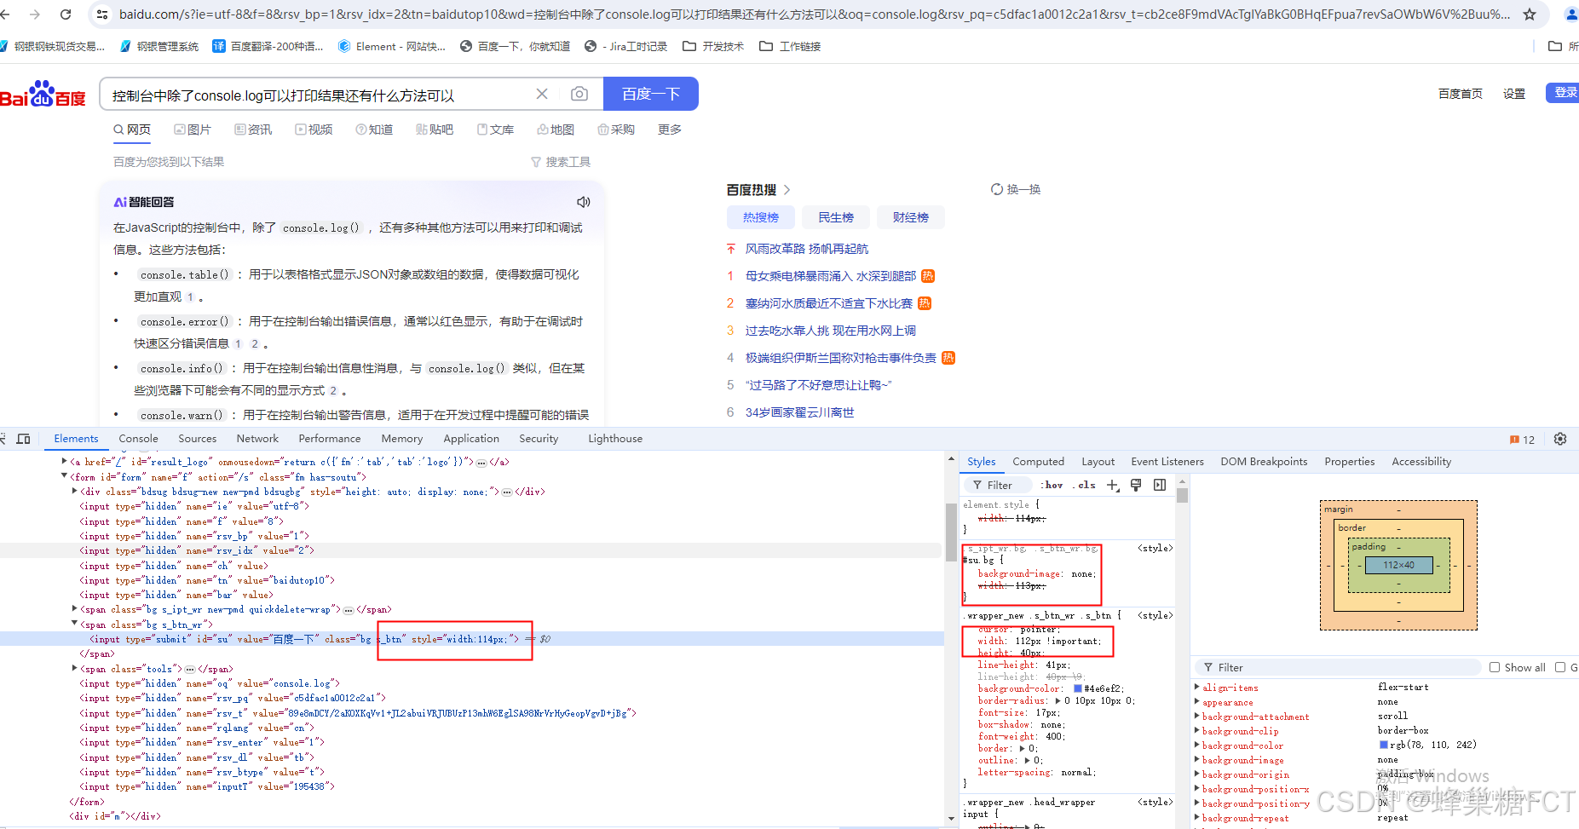Click the rgb(78, 110, 242) swatch in Computed pane
Image resolution: width=1579 pixels, height=829 pixels.
(1384, 745)
